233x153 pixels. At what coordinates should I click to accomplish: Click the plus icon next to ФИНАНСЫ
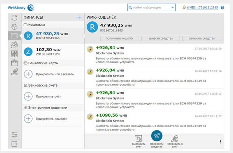point(79,17)
